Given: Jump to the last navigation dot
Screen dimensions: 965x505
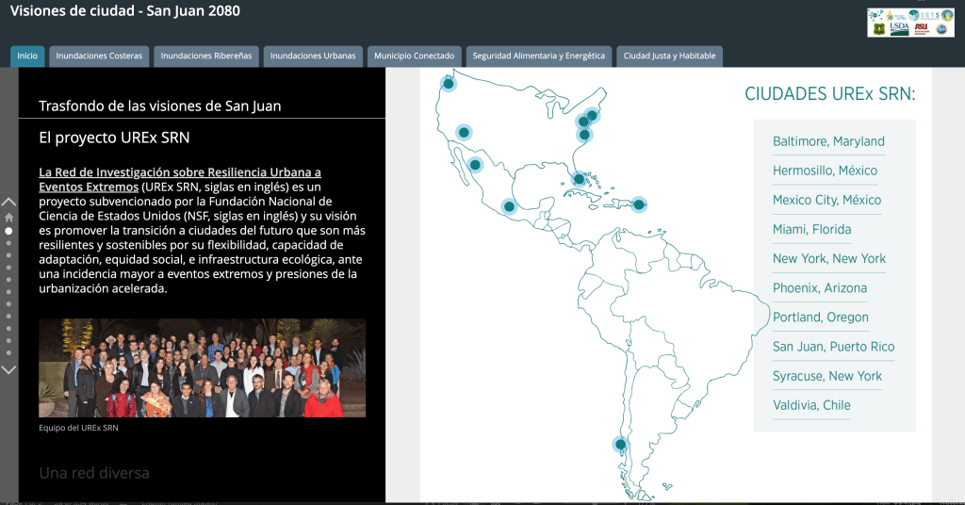Looking at the screenshot, I should click(x=9, y=352).
